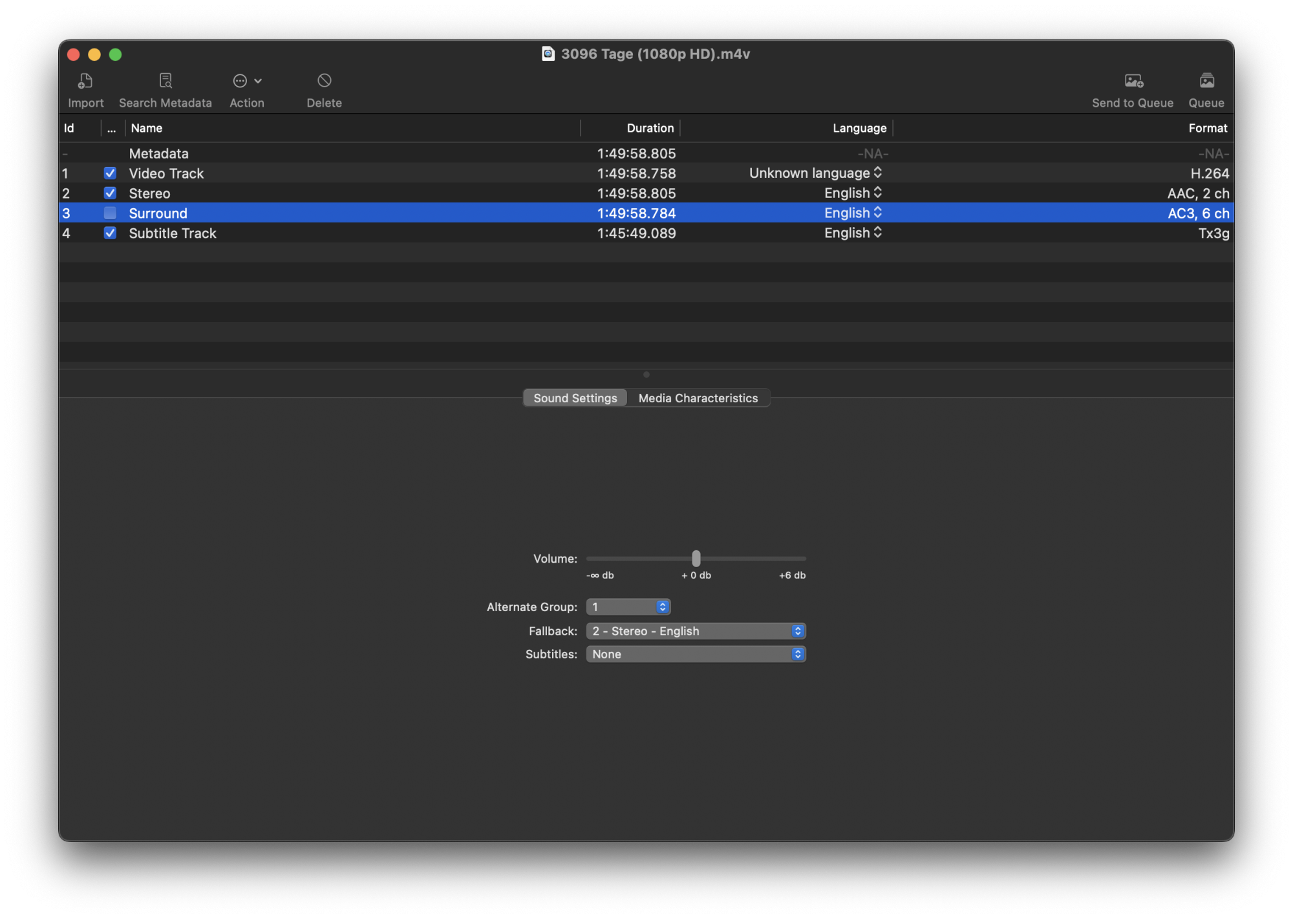Select the Metadata row in the track list
Image resolution: width=1293 pixels, height=919 pixels.
coord(323,154)
